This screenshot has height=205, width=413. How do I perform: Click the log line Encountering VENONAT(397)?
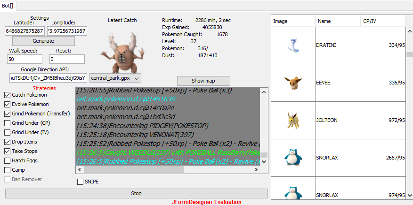coord(135,135)
